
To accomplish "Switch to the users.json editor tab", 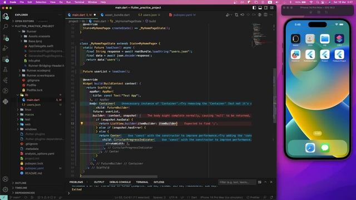I will pos(150,15).
